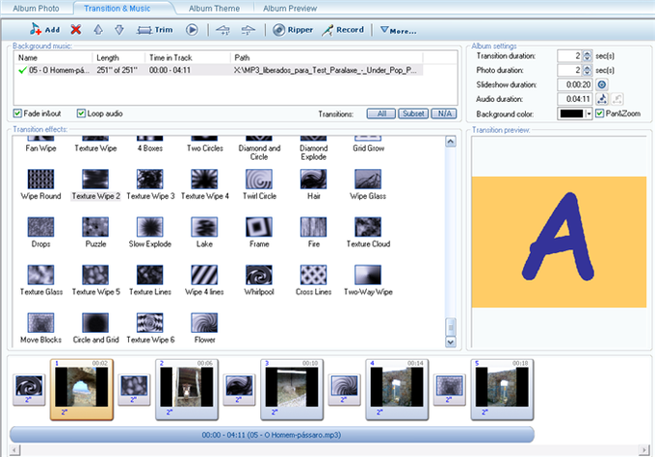Select the Texture Wipe 3 effect
The height and width of the screenshot is (457, 655).
coord(150,185)
